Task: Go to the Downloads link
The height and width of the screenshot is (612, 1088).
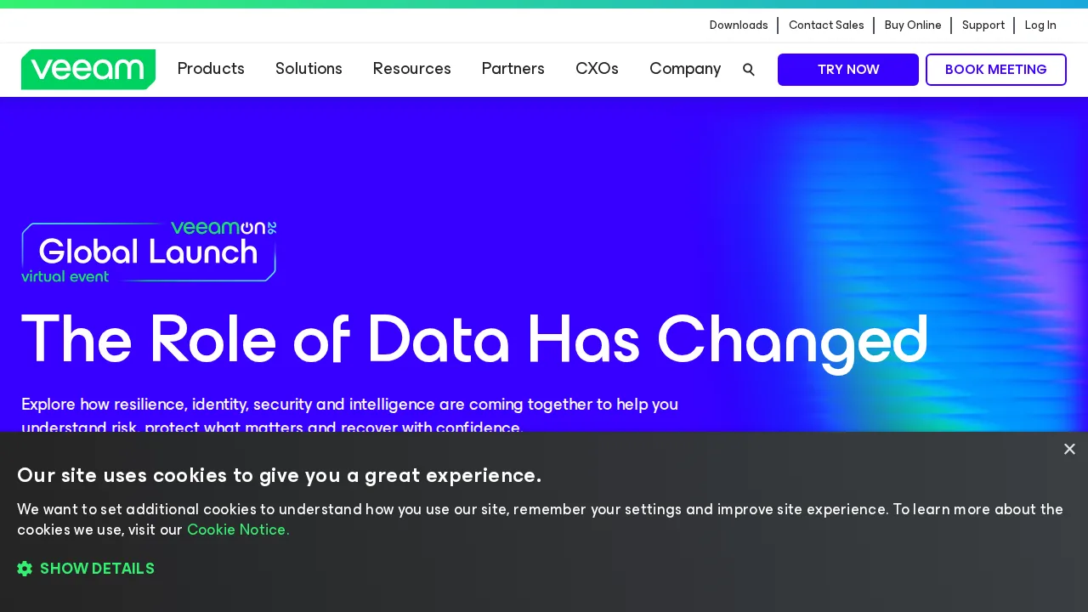Action: pos(739,25)
